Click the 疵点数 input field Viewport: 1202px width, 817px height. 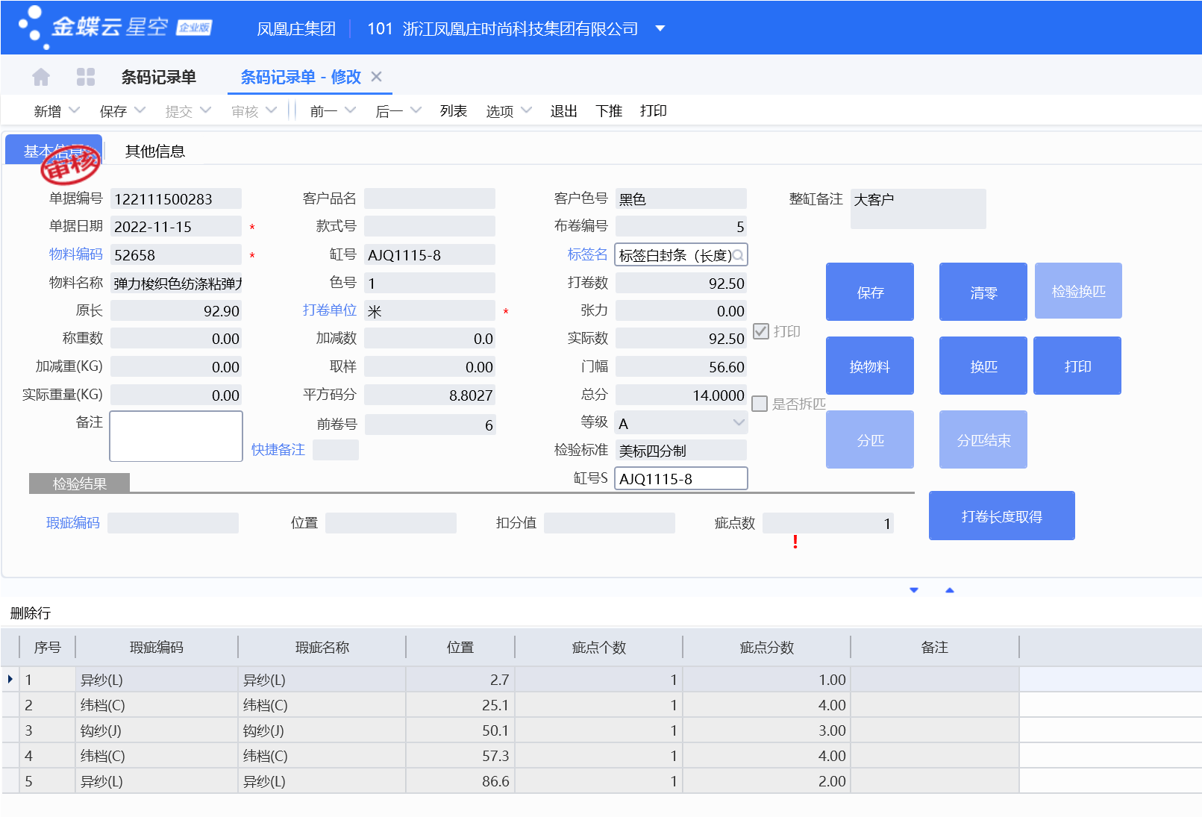tap(828, 523)
